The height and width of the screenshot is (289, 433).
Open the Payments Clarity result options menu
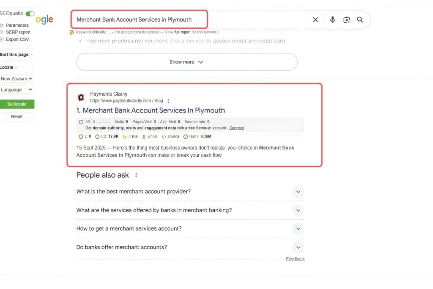pyautogui.click(x=168, y=101)
